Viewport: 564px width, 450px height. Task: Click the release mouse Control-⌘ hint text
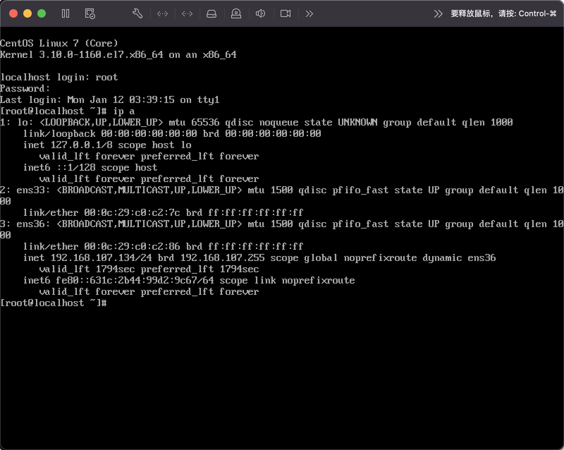[x=503, y=14]
